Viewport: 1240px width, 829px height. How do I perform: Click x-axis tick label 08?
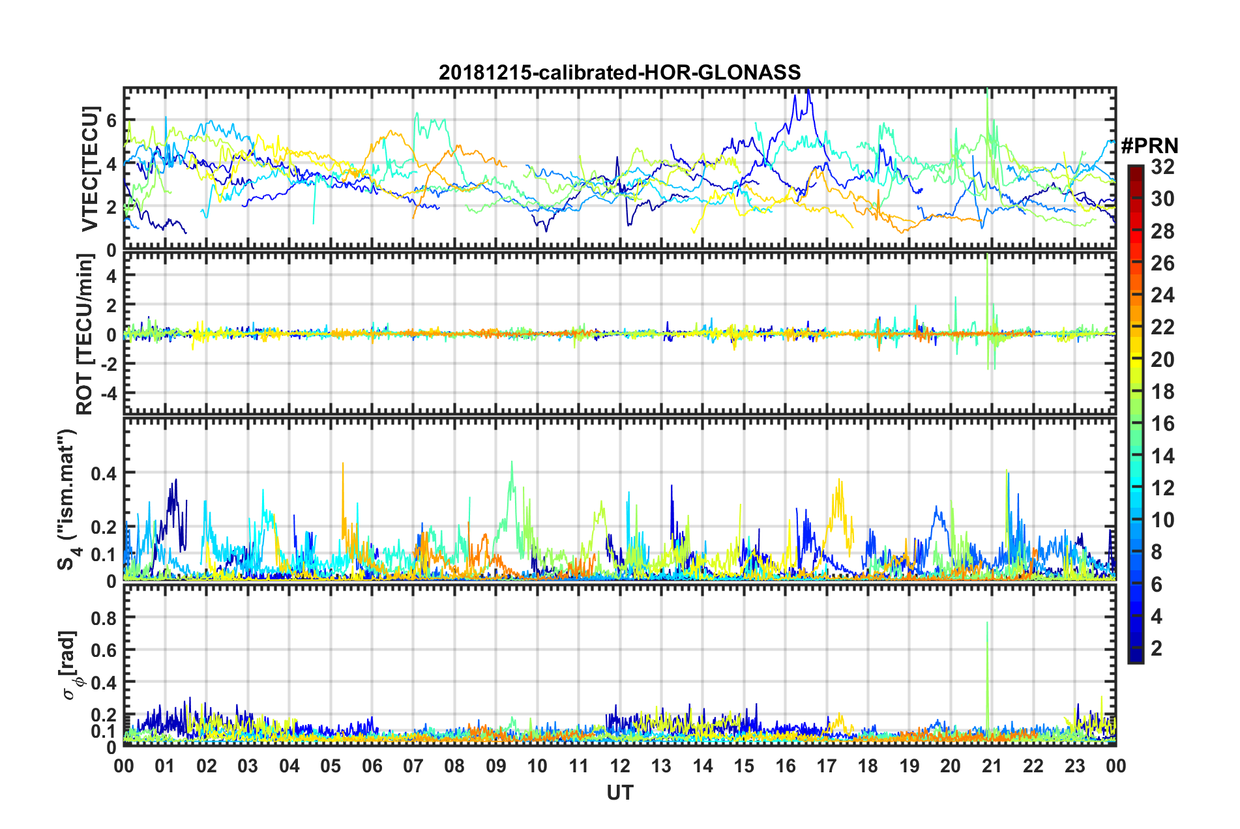454,766
